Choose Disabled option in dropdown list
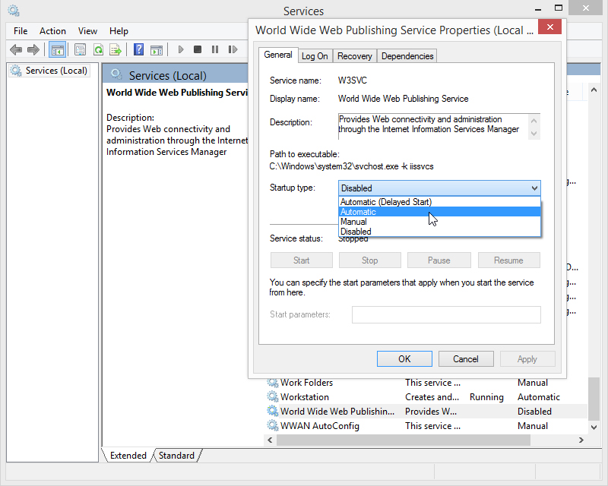The width and height of the screenshot is (608, 486). coord(439,232)
